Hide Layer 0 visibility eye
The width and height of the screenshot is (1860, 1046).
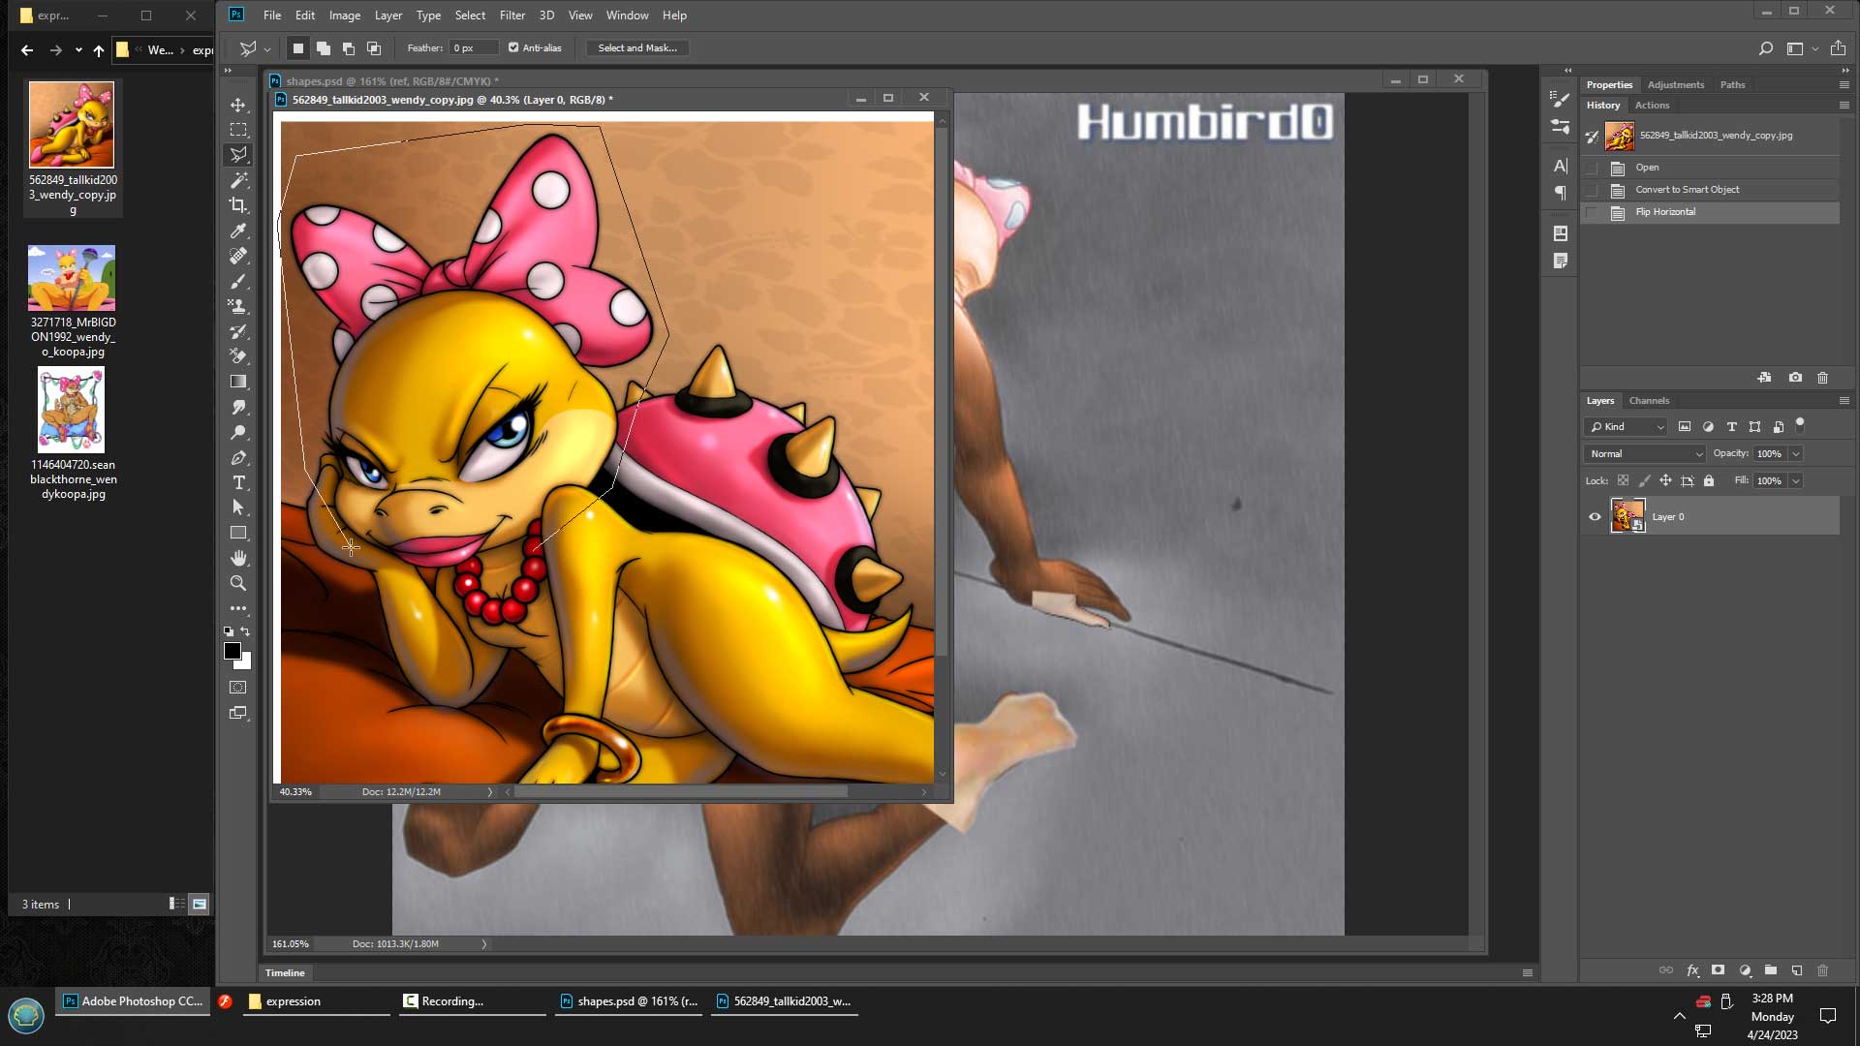[x=1595, y=517]
